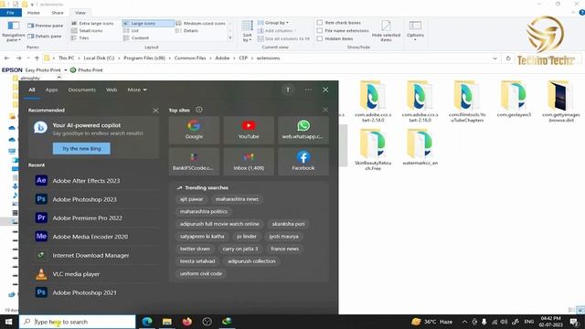This screenshot has width=585, height=329.
Task: Open Options dropdown in ribbon
Action: (415, 31)
